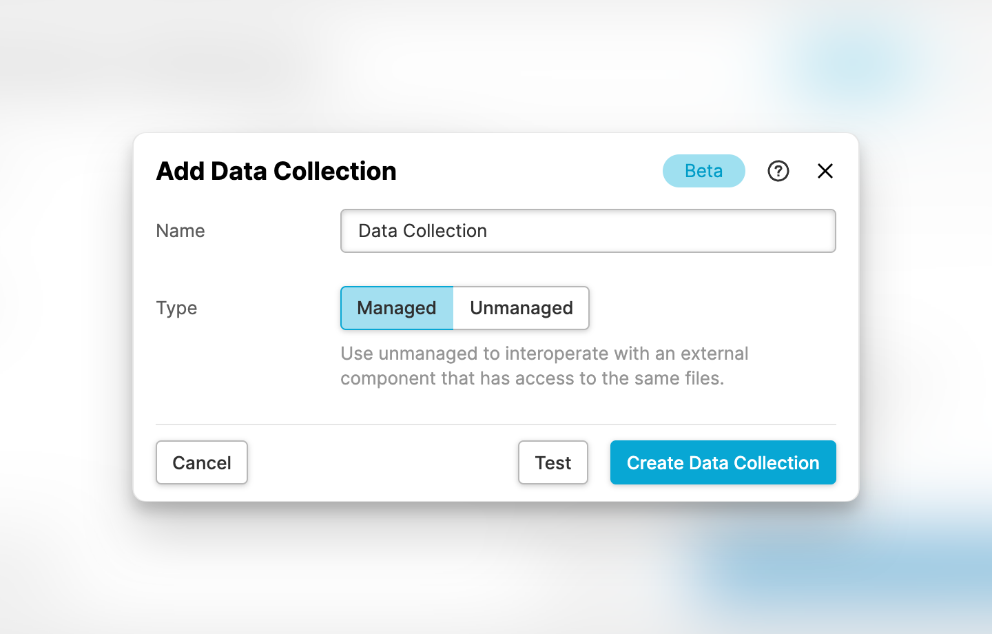Click the Type field label
Image resolution: width=992 pixels, height=634 pixels.
point(176,308)
